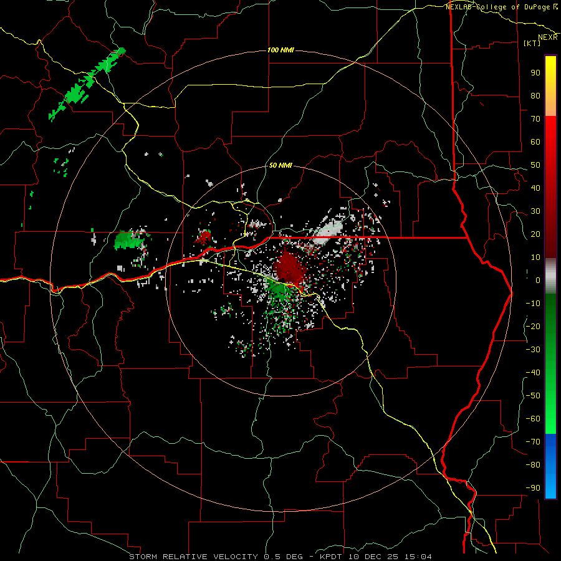
Task: Click the gray zero-velocity segment of color scale
Action: [x=550, y=276]
